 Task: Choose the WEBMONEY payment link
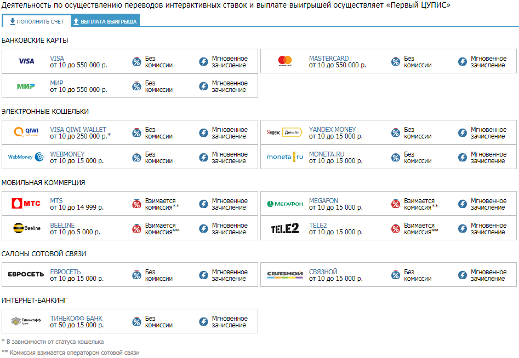[x=67, y=154]
